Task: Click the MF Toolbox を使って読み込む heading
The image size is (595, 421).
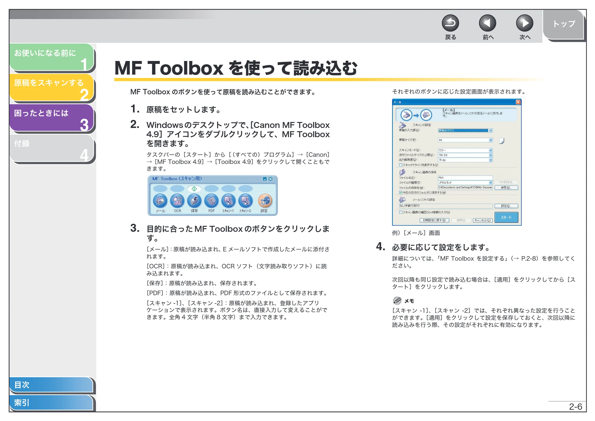Action: (236, 68)
